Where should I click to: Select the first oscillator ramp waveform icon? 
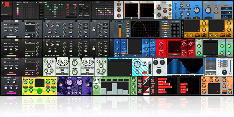click(x=13, y=24)
